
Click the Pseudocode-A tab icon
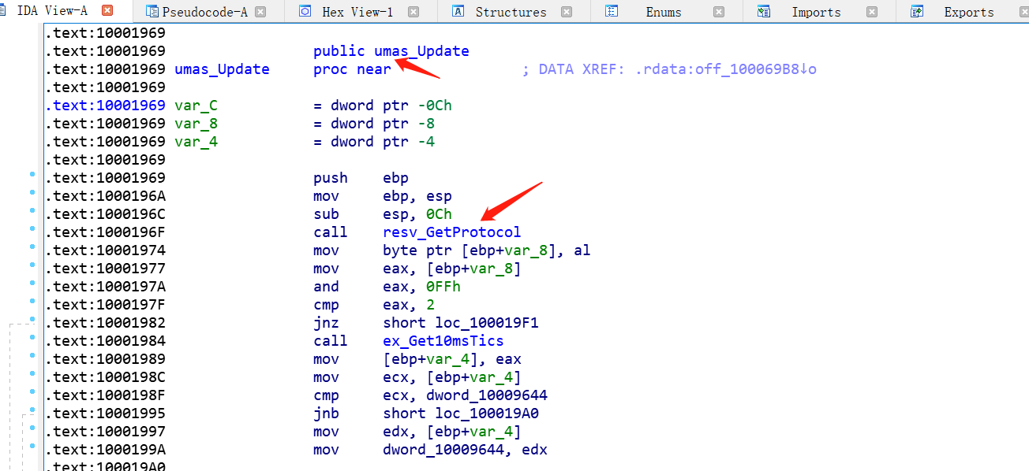click(152, 12)
